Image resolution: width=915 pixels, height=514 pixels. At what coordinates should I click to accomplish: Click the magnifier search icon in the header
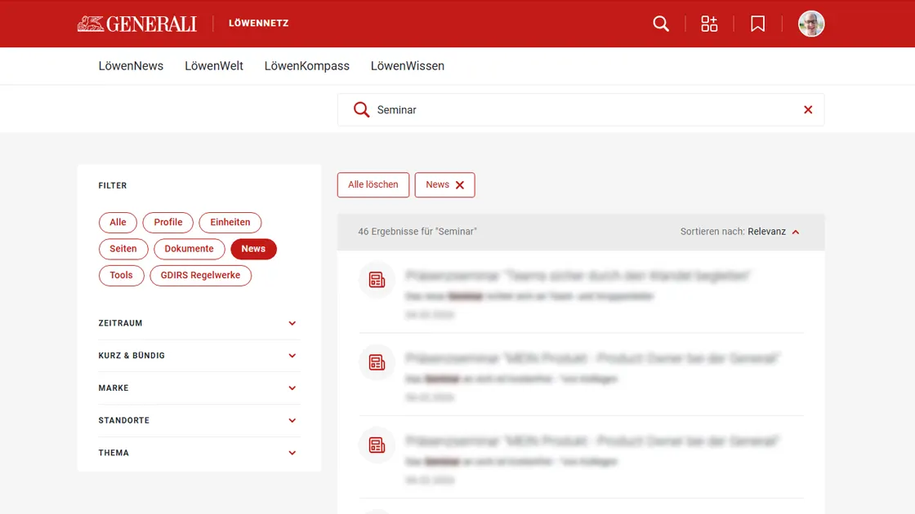[661, 24]
